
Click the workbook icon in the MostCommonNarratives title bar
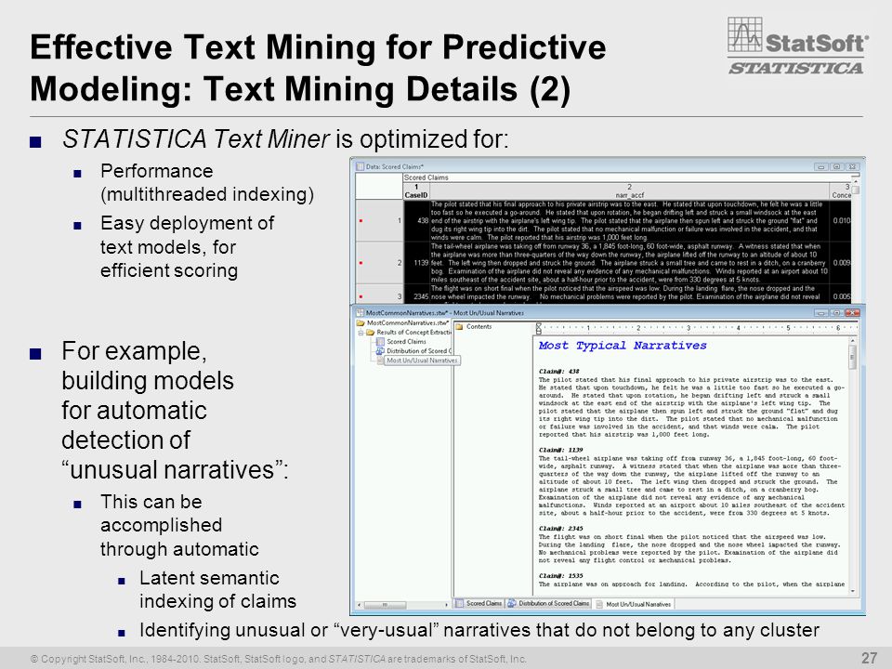pyautogui.click(x=360, y=313)
